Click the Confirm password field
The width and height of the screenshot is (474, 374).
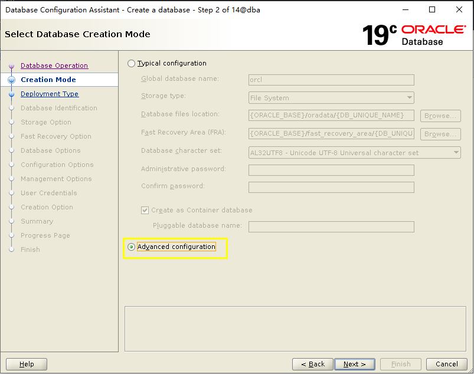[x=331, y=188]
